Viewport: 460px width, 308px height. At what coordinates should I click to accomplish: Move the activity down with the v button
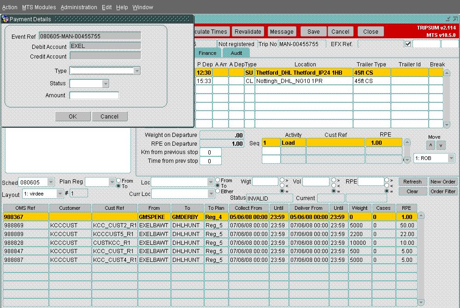[x=441, y=145]
